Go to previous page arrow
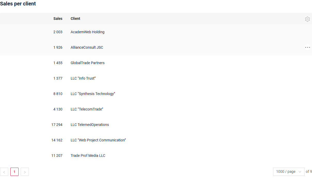This screenshot has height=180, width=312. pyautogui.click(x=4, y=172)
